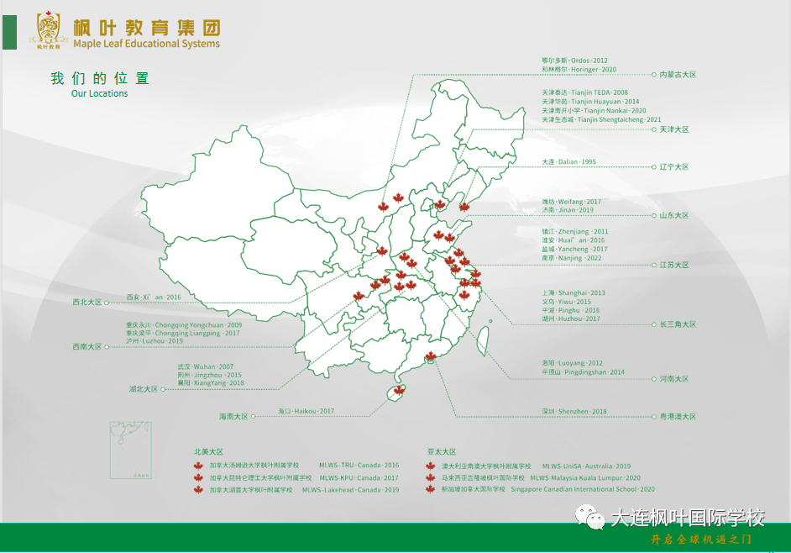Click the Haikou · 2017 campus entry
791x553 pixels.
click(306, 411)
